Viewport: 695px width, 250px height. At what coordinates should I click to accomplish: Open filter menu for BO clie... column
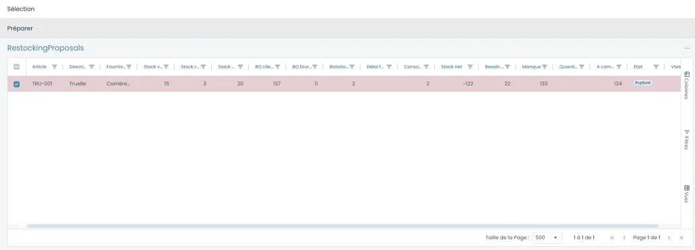pyautogui.click(x=278, y=67)
